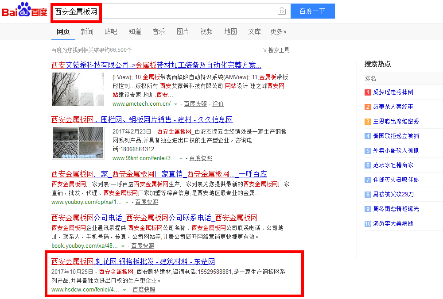Open the 搜索工具 options
The height and width of the screenshot is (299, 443).
279,50
